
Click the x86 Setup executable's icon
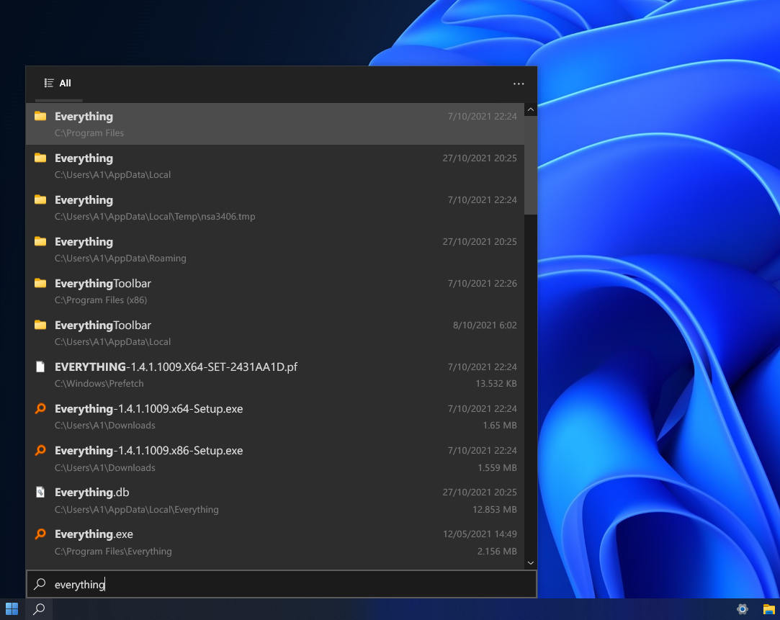(40, 450)
